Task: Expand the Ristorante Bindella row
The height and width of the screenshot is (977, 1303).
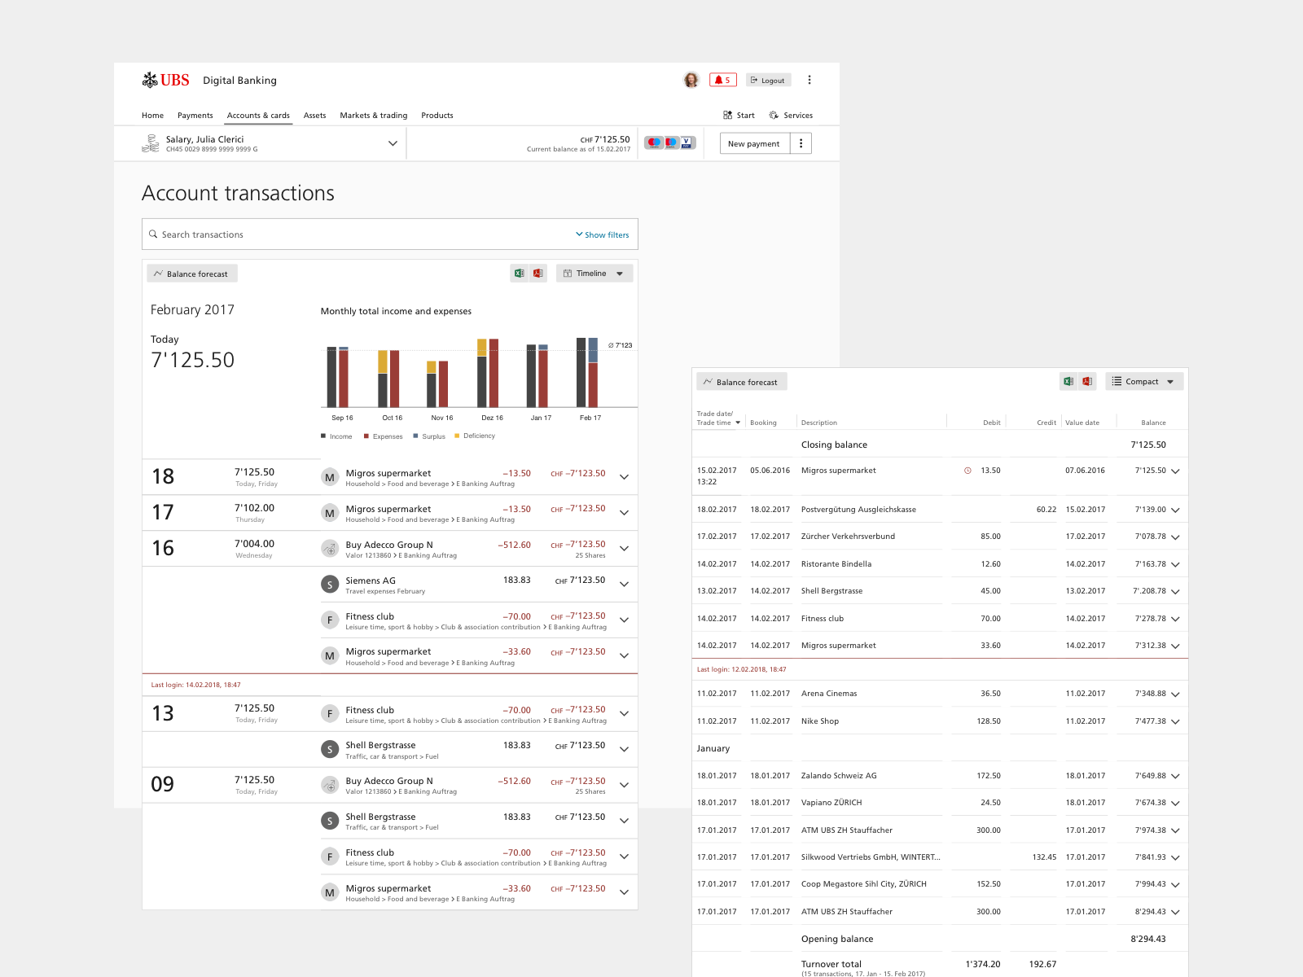Action: [1175, 564]
